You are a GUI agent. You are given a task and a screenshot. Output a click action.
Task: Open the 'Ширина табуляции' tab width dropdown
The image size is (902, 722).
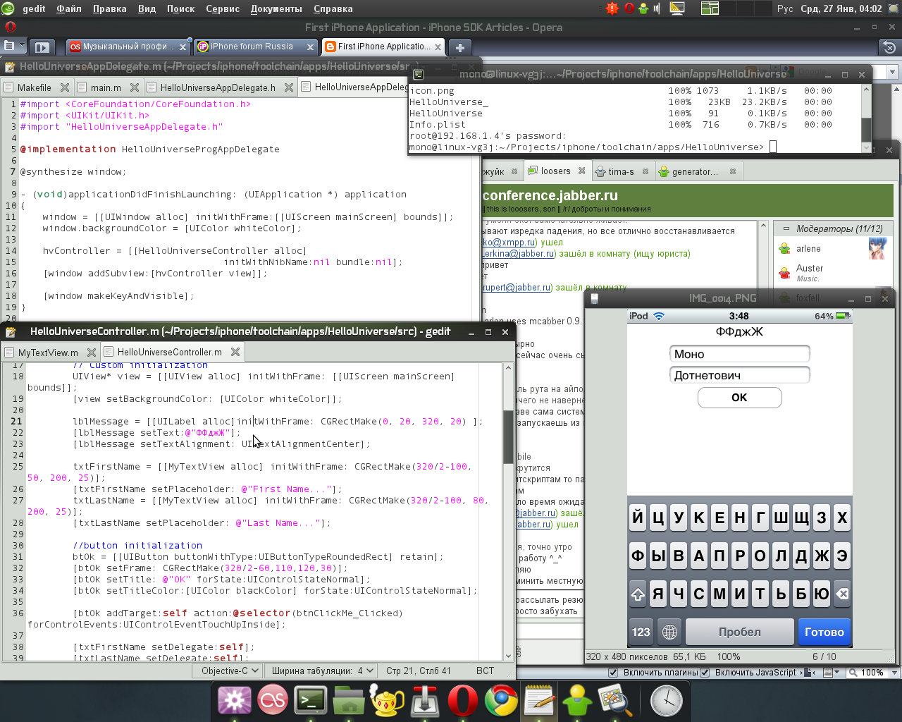323,671
